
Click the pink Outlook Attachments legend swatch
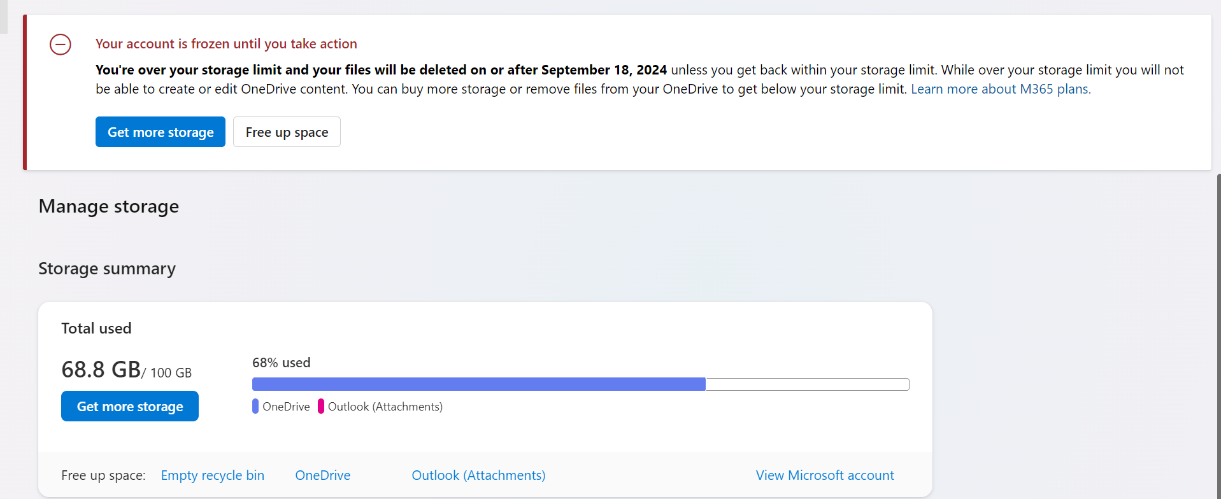[x=321, y=406]
